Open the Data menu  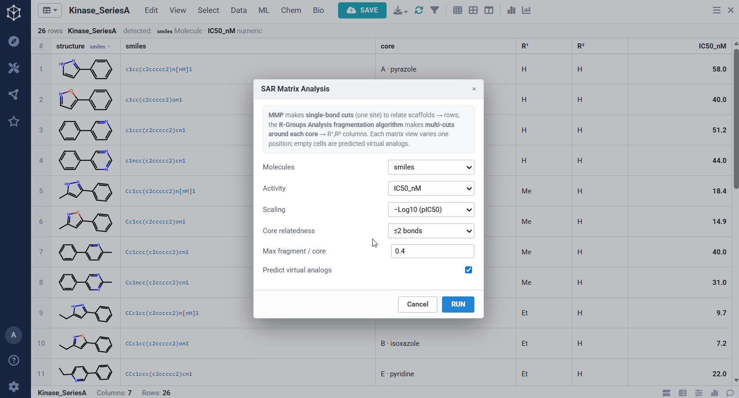[x=239, y=10]
